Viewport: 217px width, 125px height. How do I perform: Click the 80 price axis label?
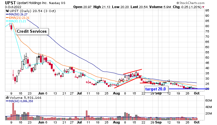click(207, 26)
